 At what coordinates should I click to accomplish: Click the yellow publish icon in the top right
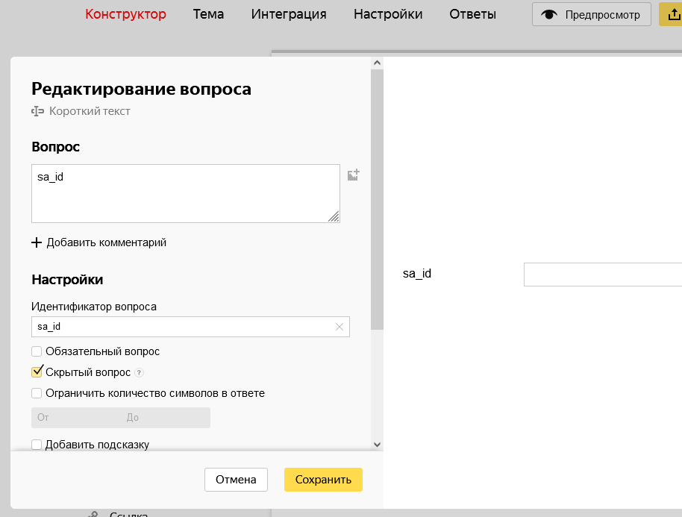[672, 13]
